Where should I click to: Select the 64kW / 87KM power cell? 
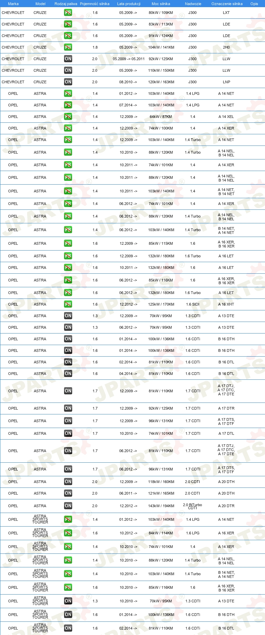click(x=161, y=117)
